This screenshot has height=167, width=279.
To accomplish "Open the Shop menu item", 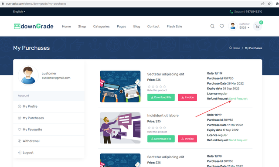I will [82, 26].
